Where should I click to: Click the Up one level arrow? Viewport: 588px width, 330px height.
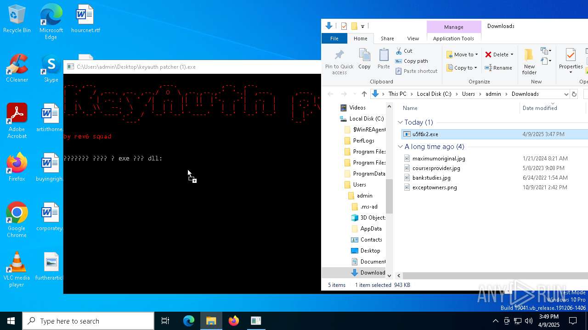364,94
